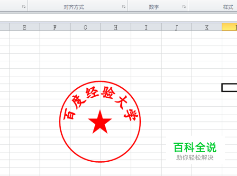Click the 样式 group label
The width and height of the screenshot is (237, 176).
pyautogui.click(x=228, y=7)
